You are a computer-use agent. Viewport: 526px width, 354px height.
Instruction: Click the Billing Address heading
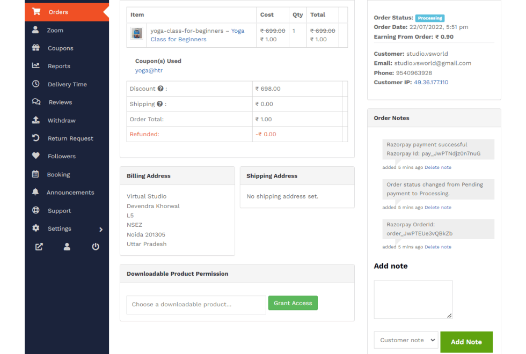coord(149,176)
